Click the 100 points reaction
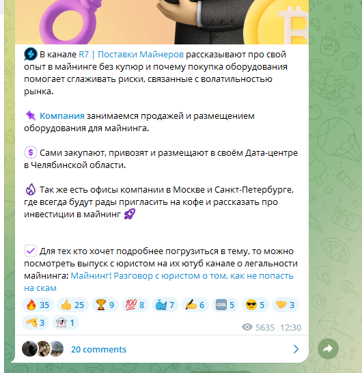362x373 pixels. click(135, 305)
